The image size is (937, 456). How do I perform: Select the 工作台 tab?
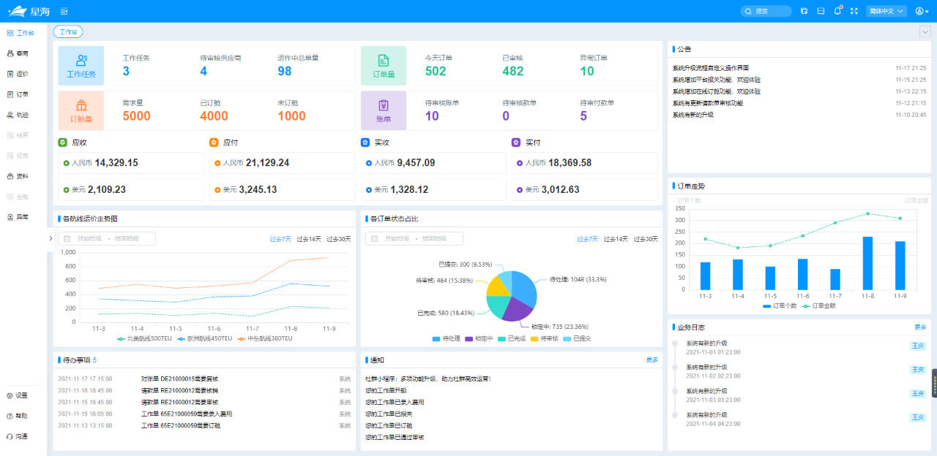tap(67, 31)
